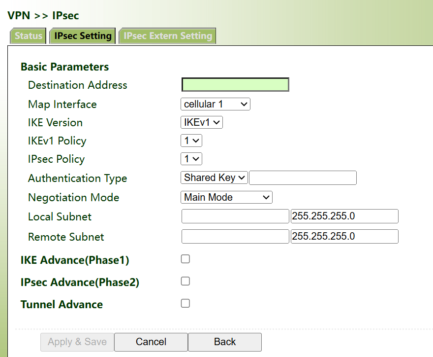433x357 pixels.
Task: Click the Back button
Action: [225, 342]
